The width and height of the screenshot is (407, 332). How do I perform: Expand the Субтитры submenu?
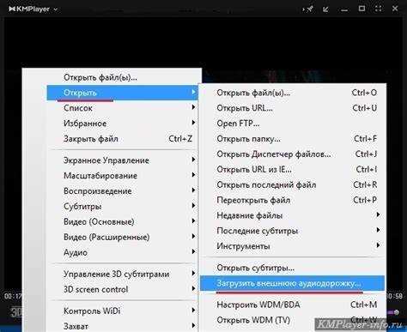point(123,207)
